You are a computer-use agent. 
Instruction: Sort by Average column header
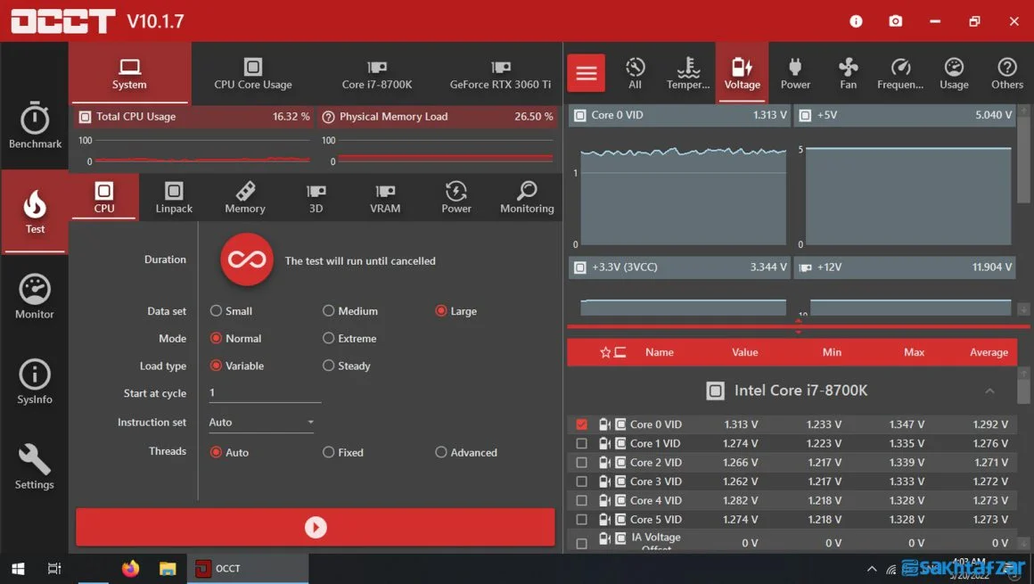pos(989,352)
